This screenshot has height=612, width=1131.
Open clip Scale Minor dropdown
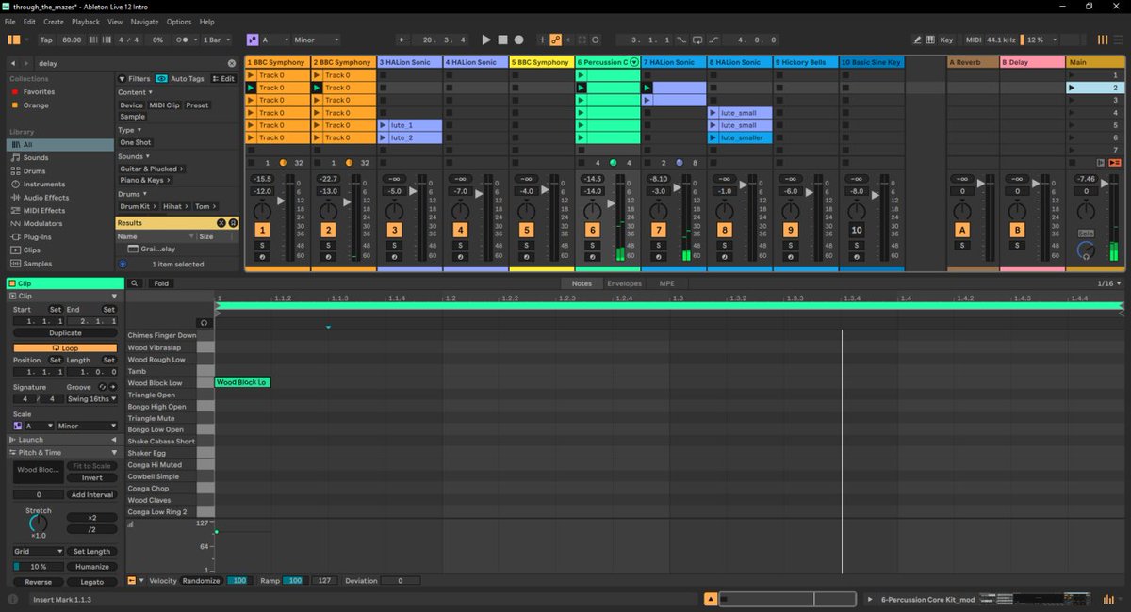[x=87, y=426]
